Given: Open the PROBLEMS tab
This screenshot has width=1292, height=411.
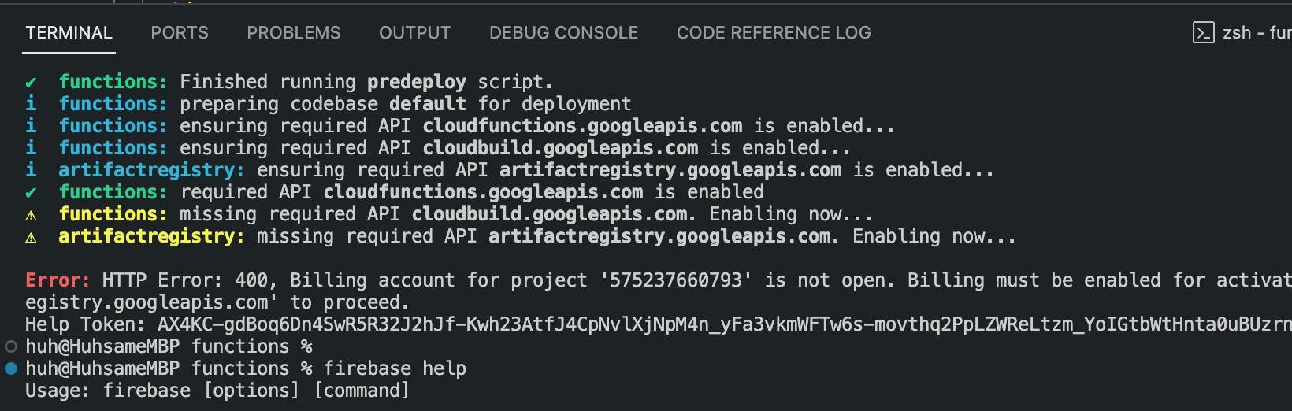Looking at the screenshot, I should (x=294, y=32).
